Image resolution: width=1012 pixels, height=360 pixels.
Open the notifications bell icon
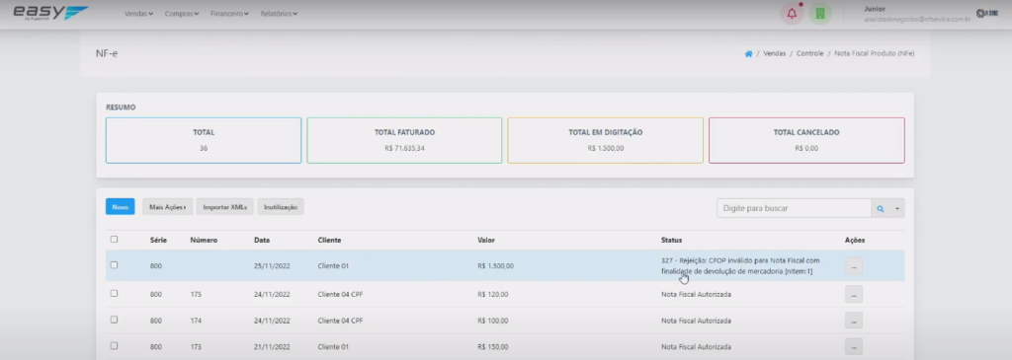(x=792, y=14)
